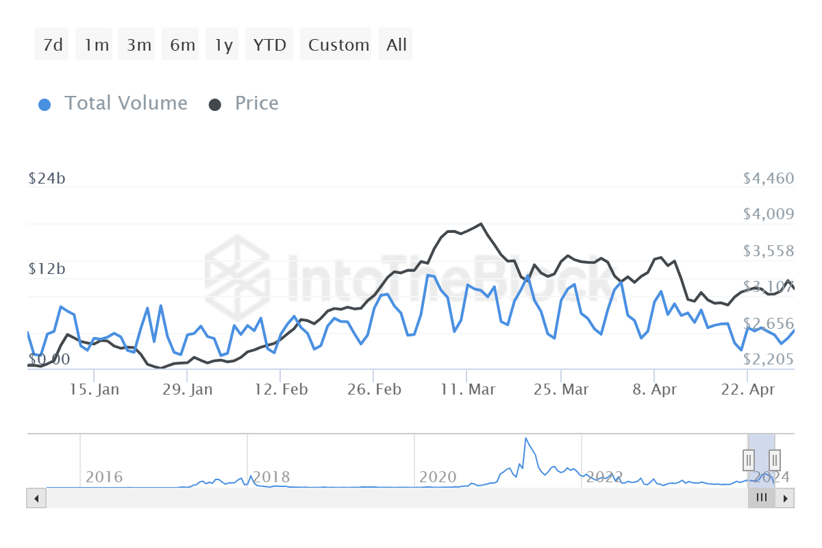The width and height of the screenshot is (822, 548).
Task: Click the scrollbar left arrow
Action: pos(36,498)
